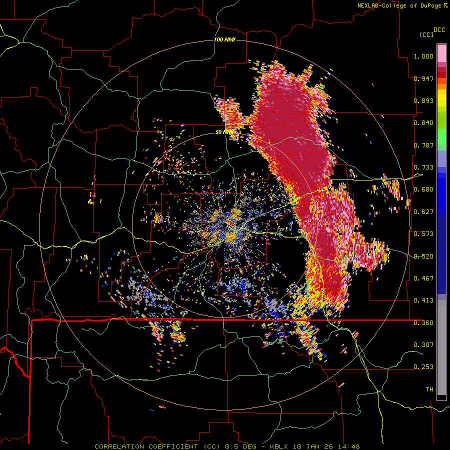Viewport: 450px width, 450px height.
Task: Pick the bright green segment of color bar
Action: pyautogui.click(x=441, y=136)
